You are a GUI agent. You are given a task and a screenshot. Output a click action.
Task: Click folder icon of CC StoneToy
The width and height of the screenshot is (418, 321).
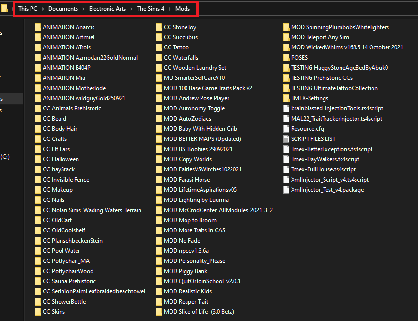click(x=159, y=27)
